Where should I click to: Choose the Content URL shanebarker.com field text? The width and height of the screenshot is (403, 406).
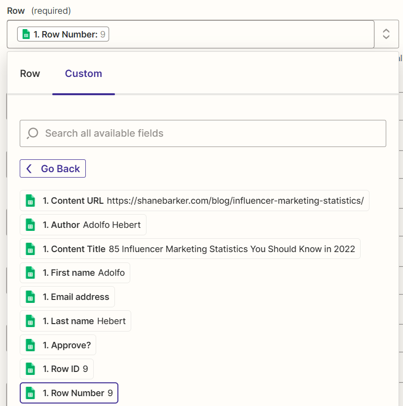(x=235, y=201)
